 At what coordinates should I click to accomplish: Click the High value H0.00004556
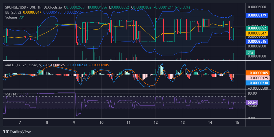(97, 7)
